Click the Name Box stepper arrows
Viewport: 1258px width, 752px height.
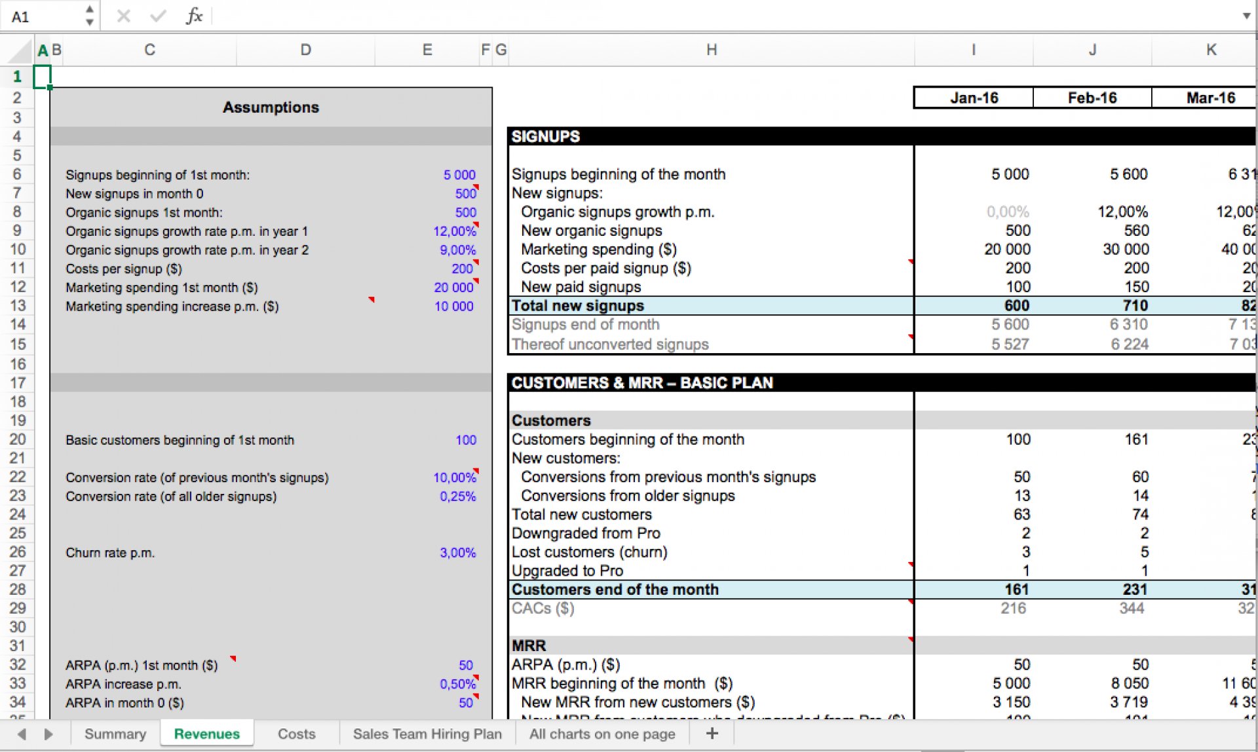90,16
